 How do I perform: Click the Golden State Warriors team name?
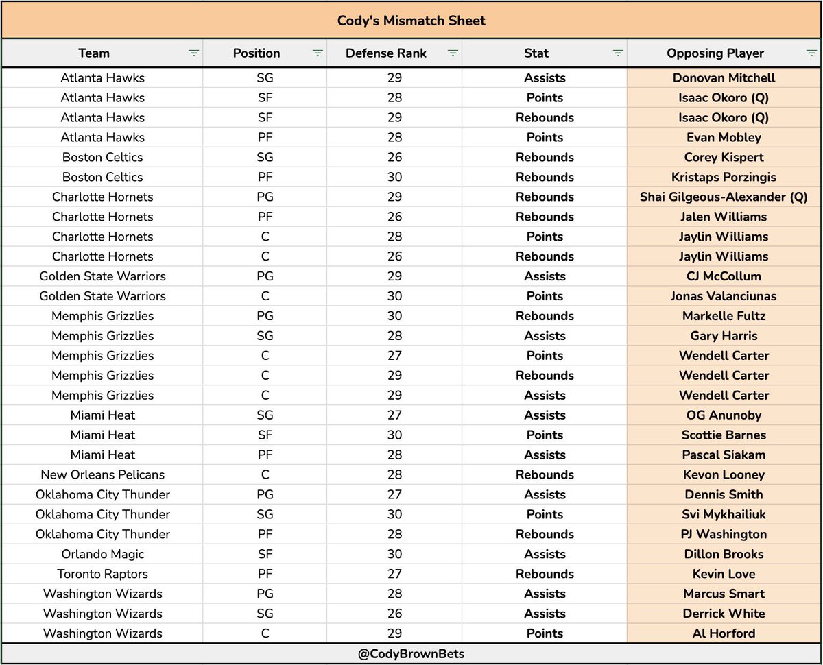102,276
